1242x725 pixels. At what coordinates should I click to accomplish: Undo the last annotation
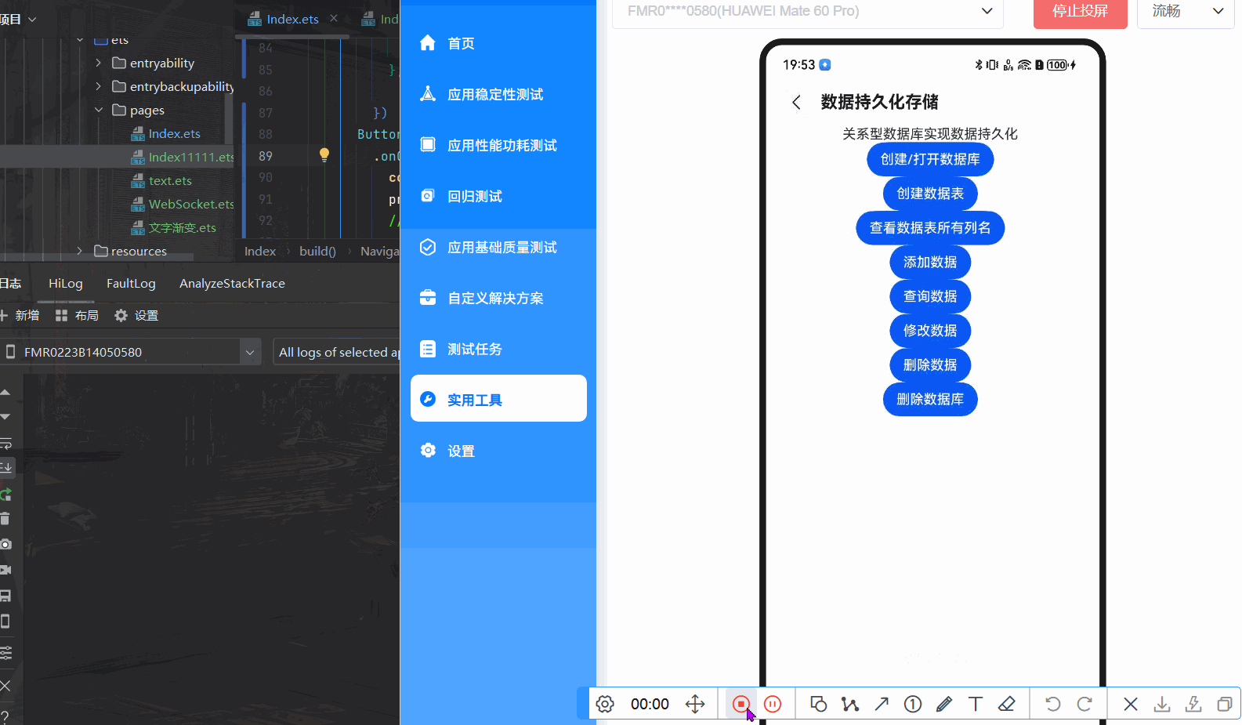click(x=1053, y=704)
